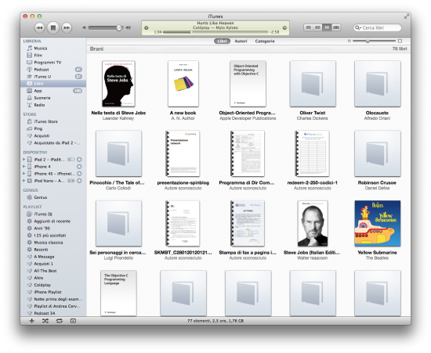Select the Steve Jobs Italian Edition cover
Image resolution: width=431 pixels, height=353 pixels.
tap(313, 223)
